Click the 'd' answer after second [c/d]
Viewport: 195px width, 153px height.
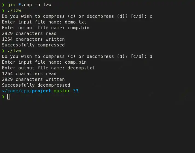(x=151, y=57)
